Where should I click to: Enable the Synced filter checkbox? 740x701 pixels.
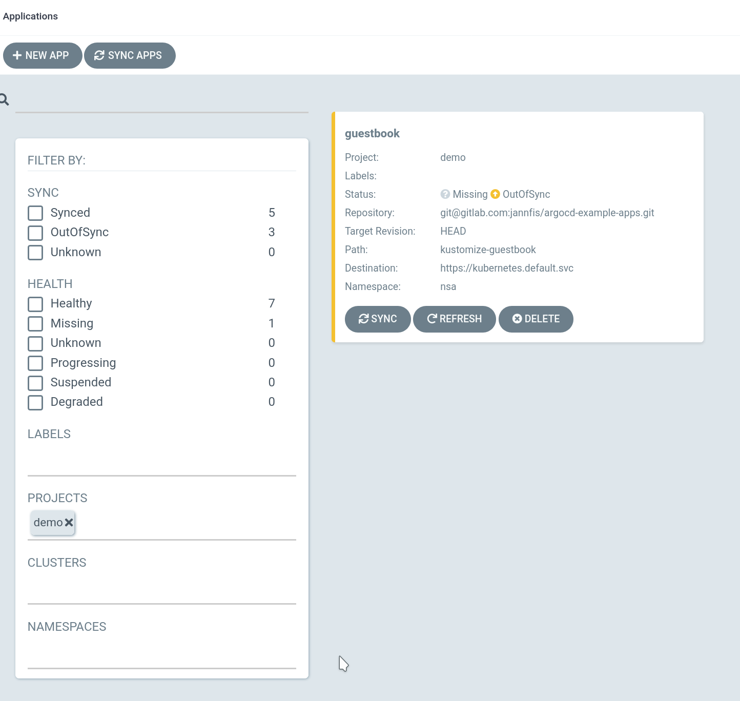[x=35, y=213]
